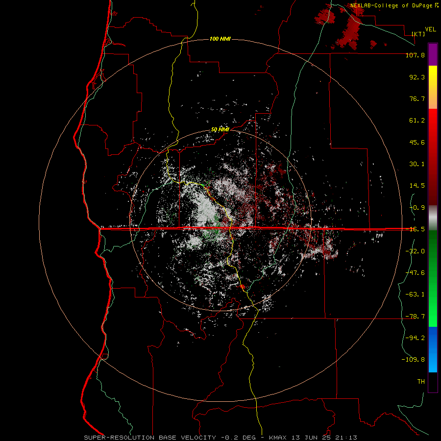Click the TH label under the scale
The image size is (441, 441).
pos(421,382)
